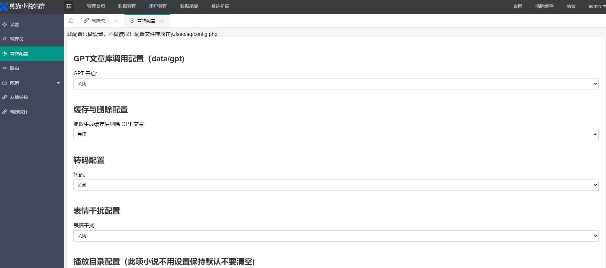Open the admin user dropdown
606x268 pixels.
point(597,6)
